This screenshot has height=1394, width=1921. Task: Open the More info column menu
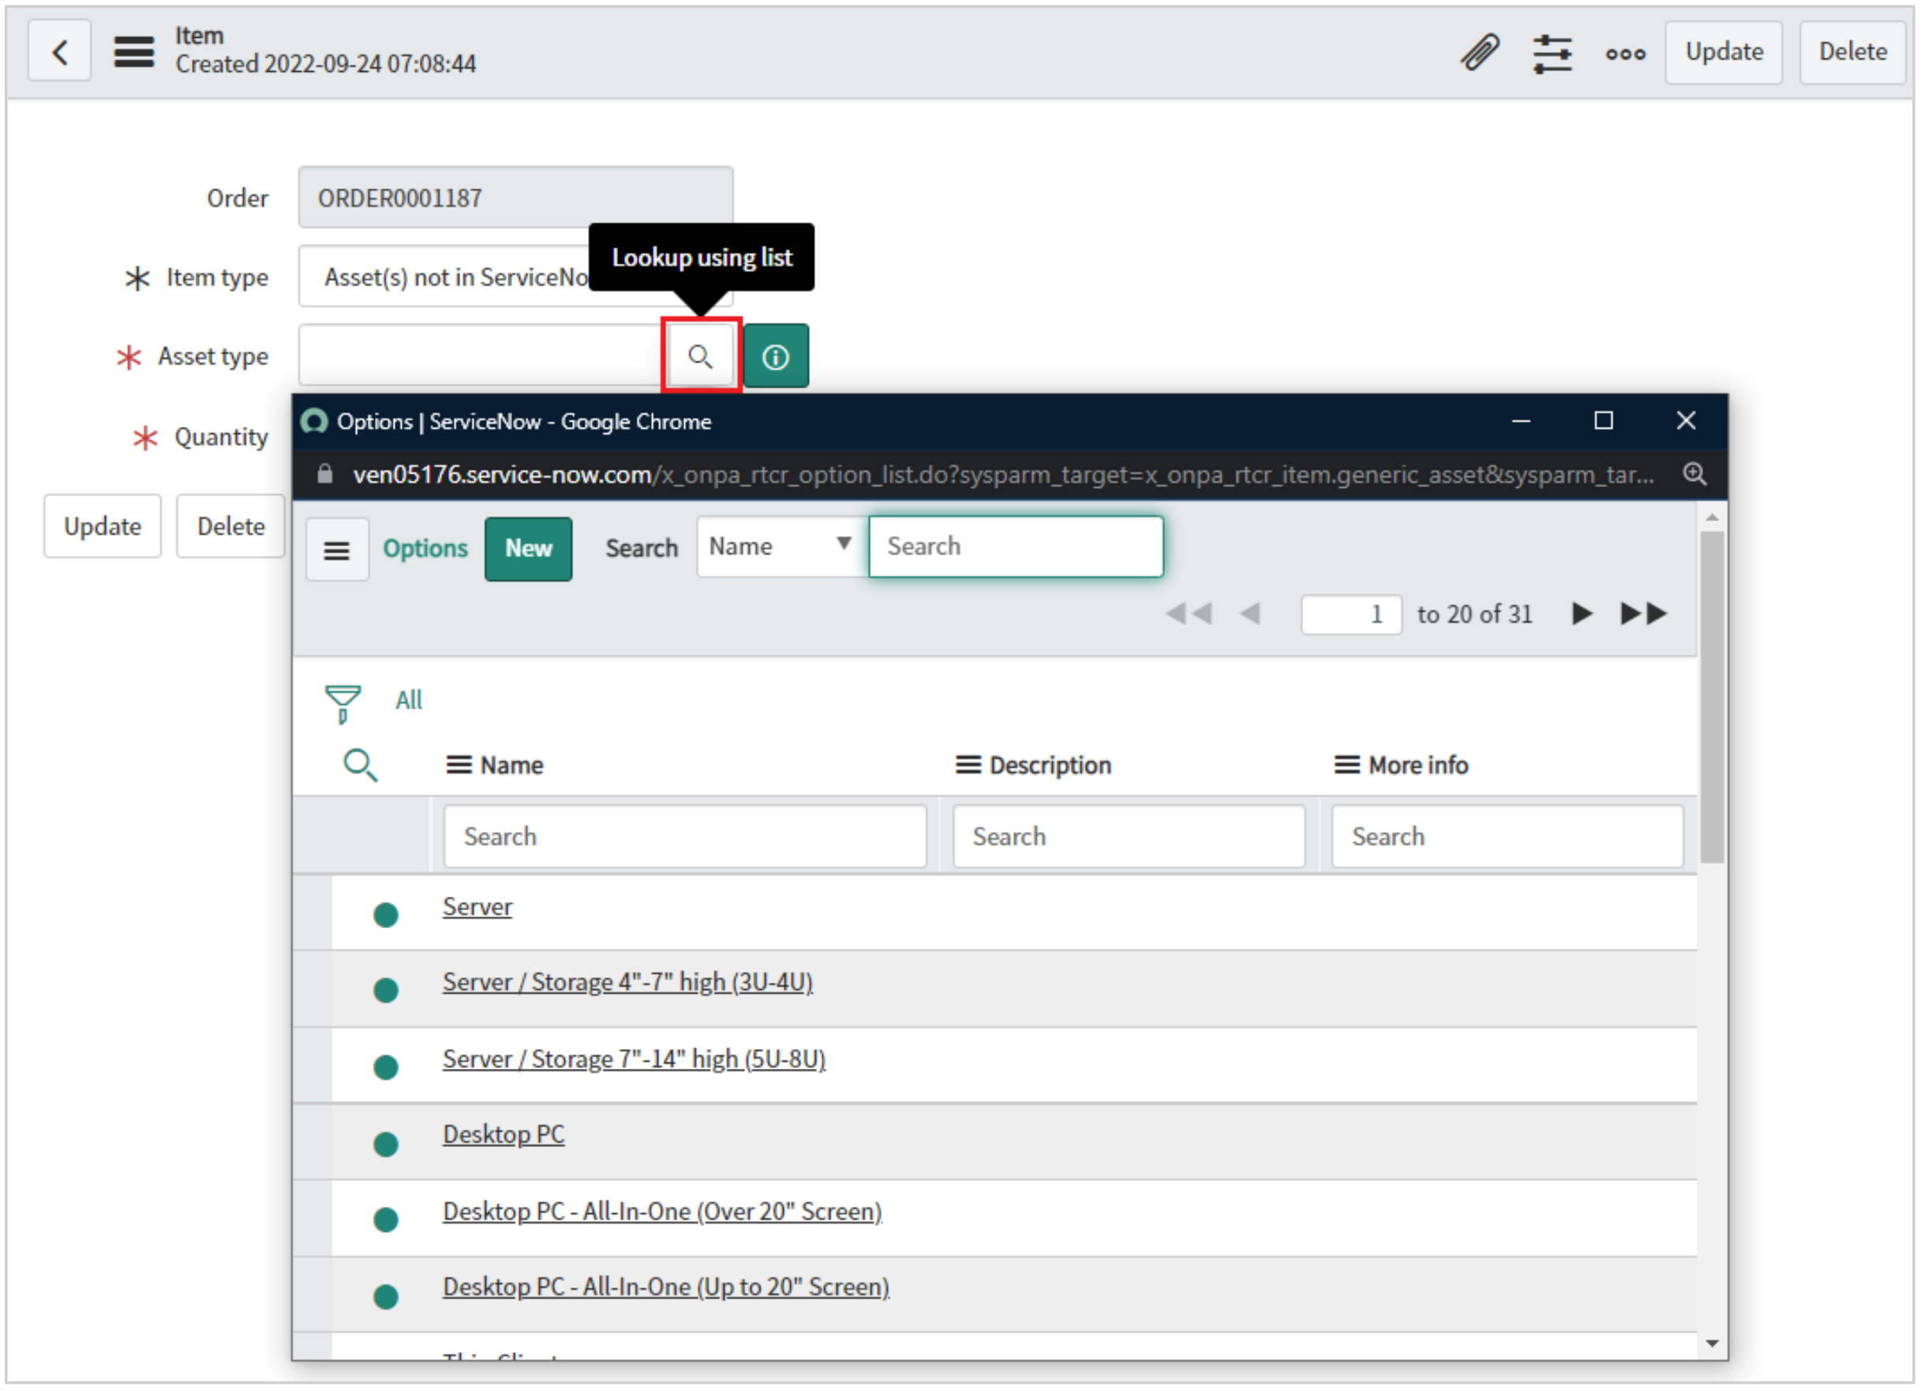(1346, 766)
